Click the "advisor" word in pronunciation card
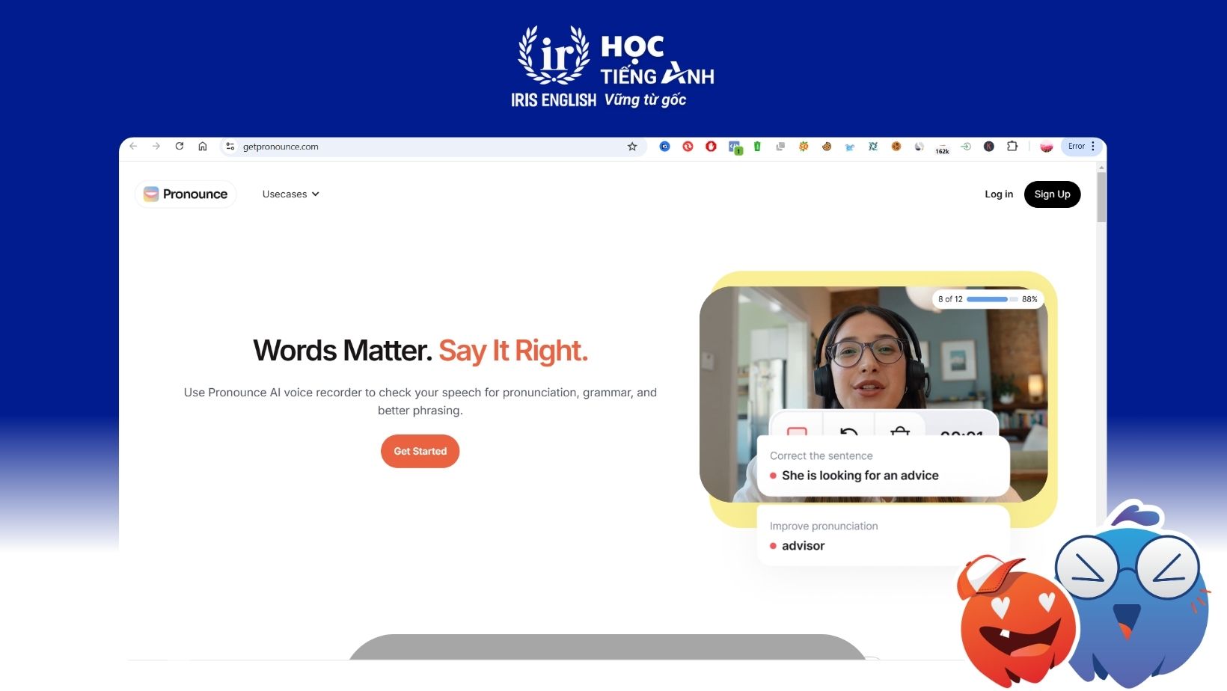Image resolution: width=1227 pixels, height=691 pixels. 803,546
